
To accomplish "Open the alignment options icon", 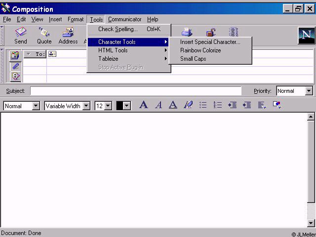I will [x=262, y=105].
